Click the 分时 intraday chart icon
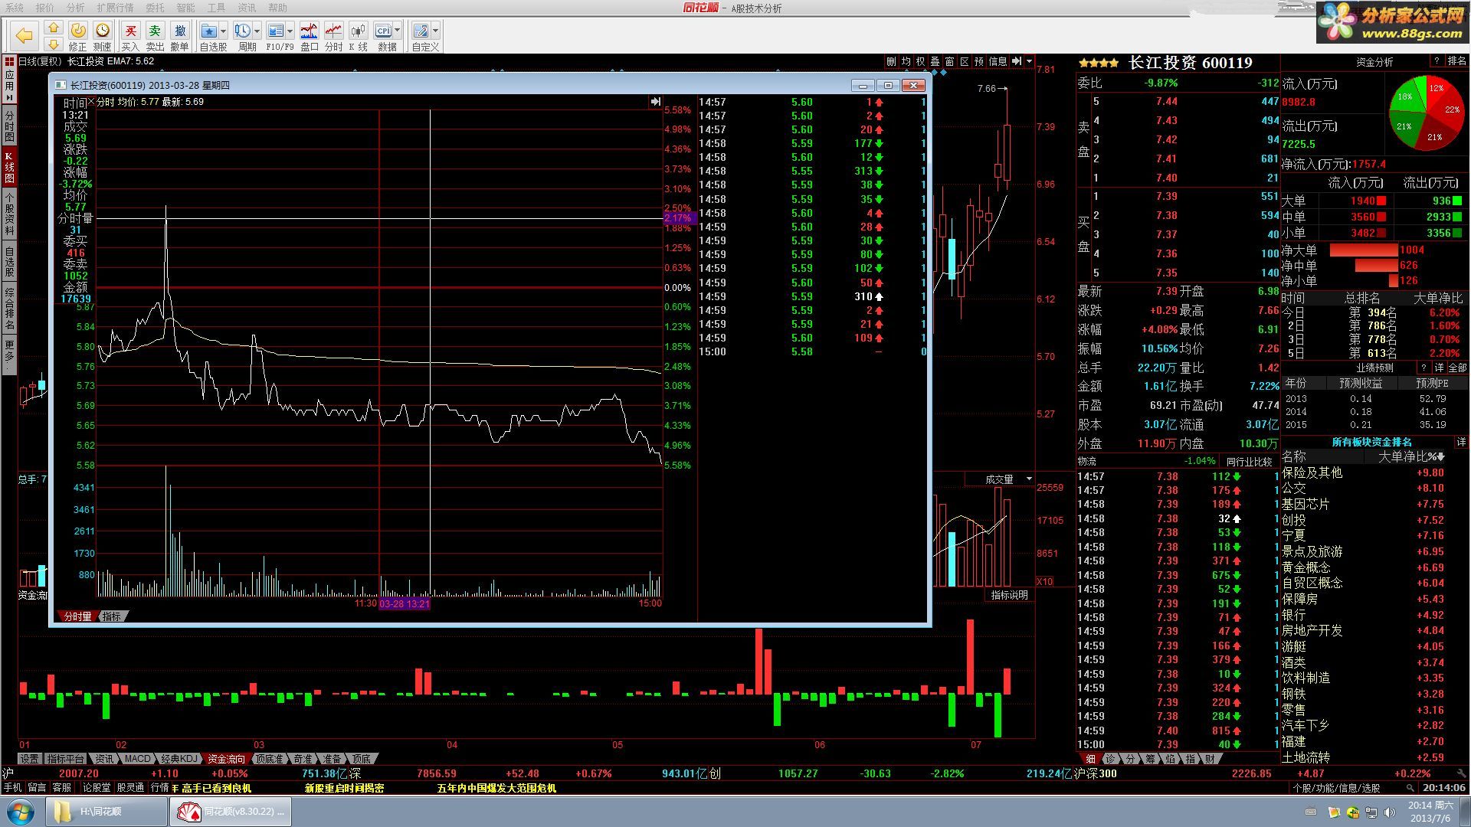Image resolution: width=1471 pixels, height=827 pixels. (333, 31)
